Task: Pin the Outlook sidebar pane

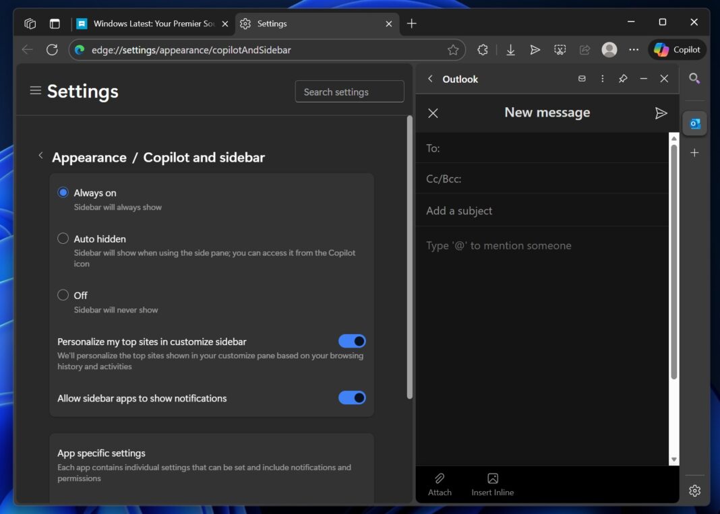Action: pos(623,79)
